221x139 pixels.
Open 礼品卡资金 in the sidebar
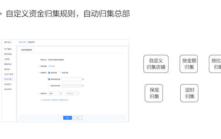pyautogui.click(x=9, y=74)
